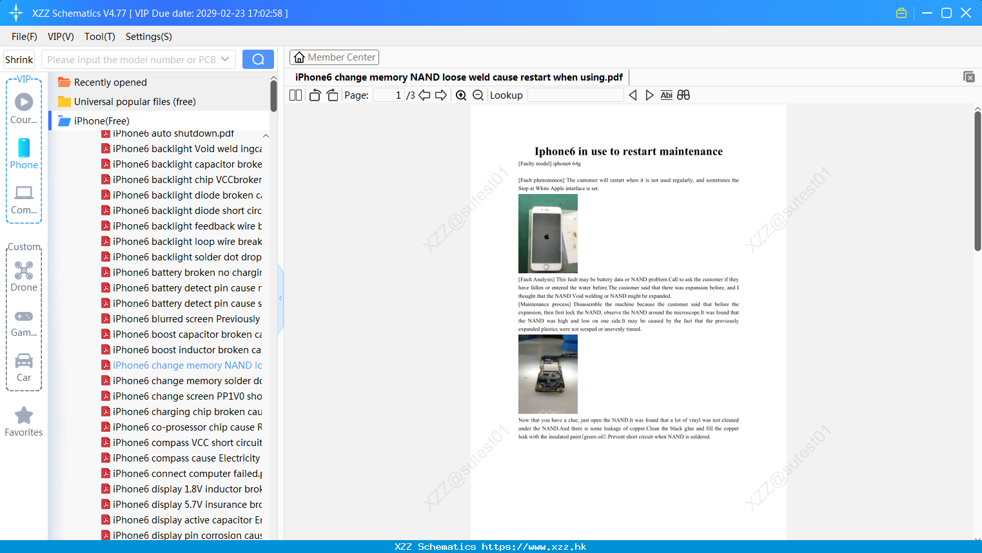Collapse left panel via divider handle

click(280, 298)
